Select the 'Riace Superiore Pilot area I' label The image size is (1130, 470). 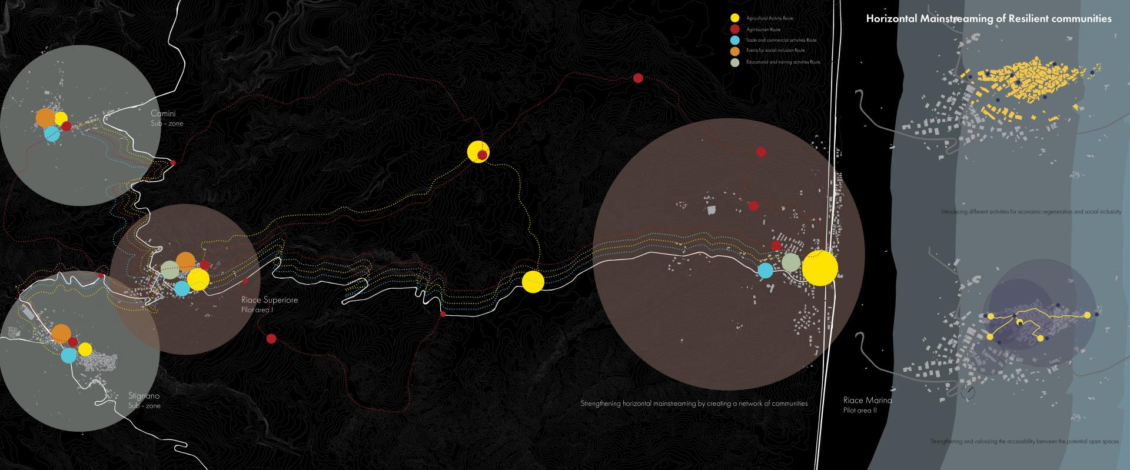click(x=269, y=304)
